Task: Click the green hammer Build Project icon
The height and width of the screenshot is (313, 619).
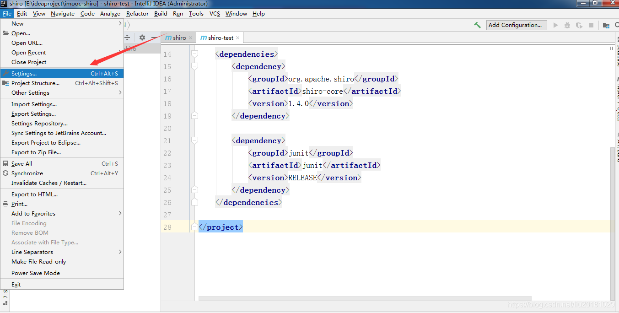Action: pyautogui.click(x=477, y=25)
